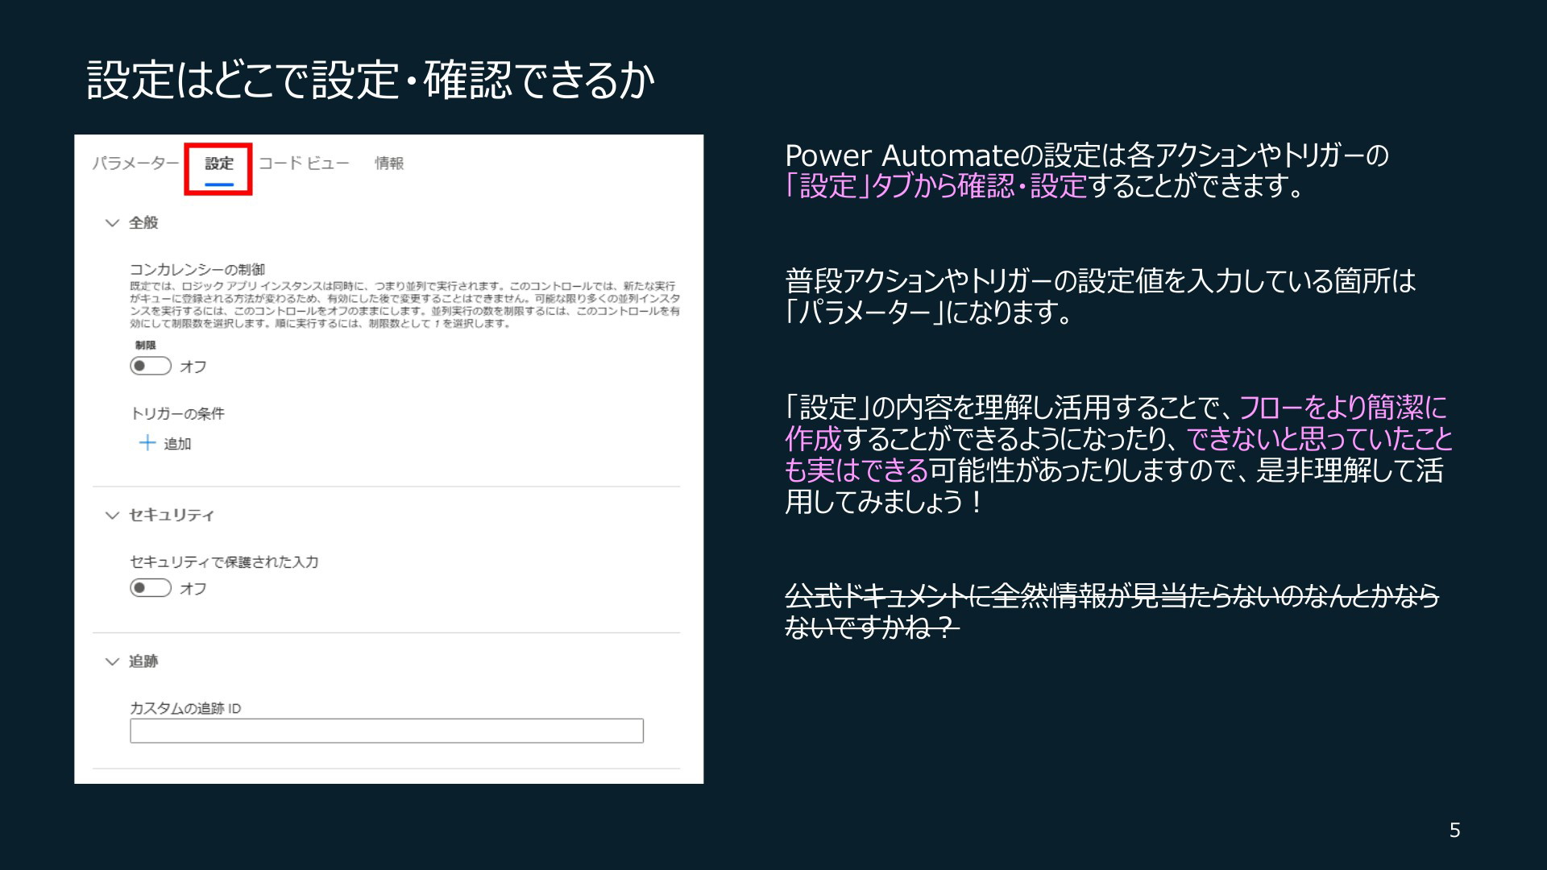1547x870 pixels.
Task: Switch to the パラメーター tab
Action: click(x=135, y=164)
